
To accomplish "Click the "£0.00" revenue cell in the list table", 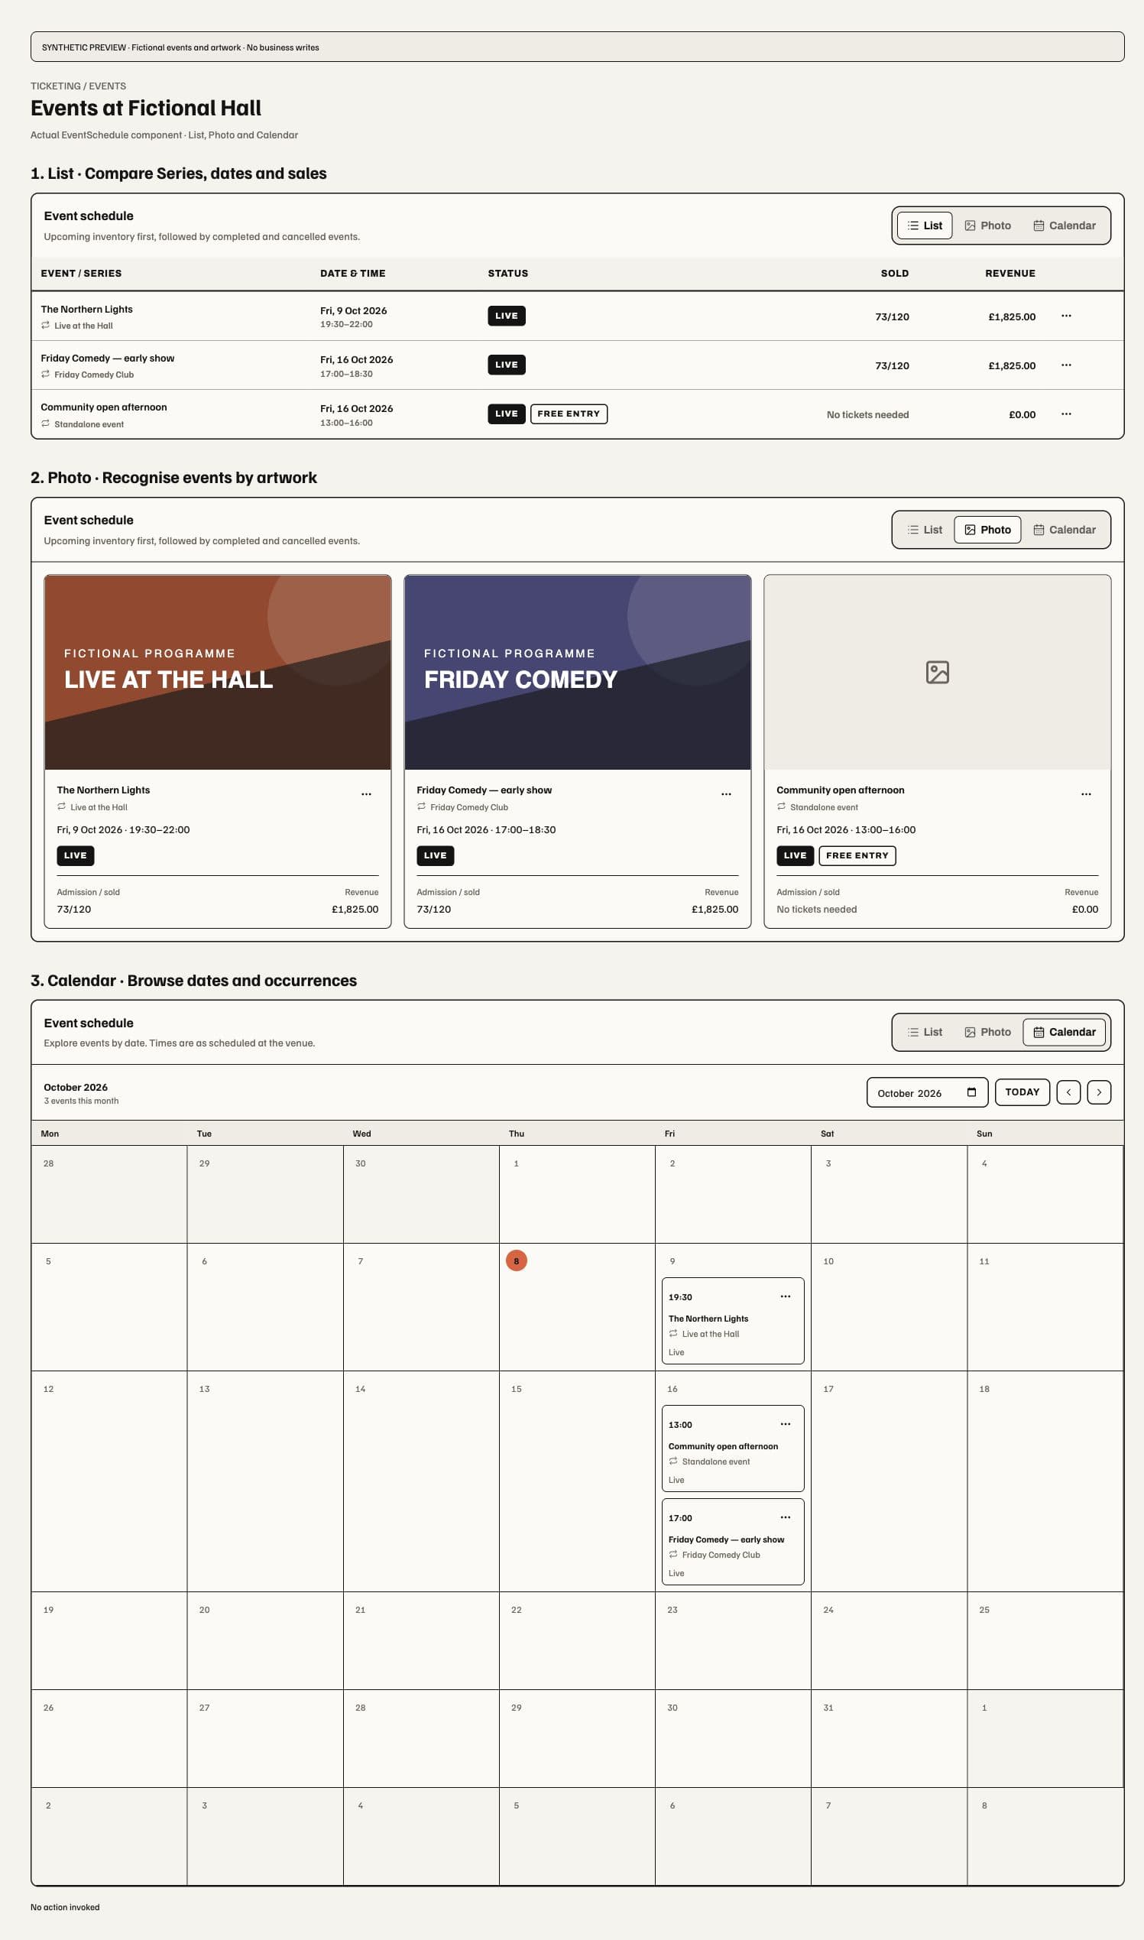I will click(x=1022, y=415).
